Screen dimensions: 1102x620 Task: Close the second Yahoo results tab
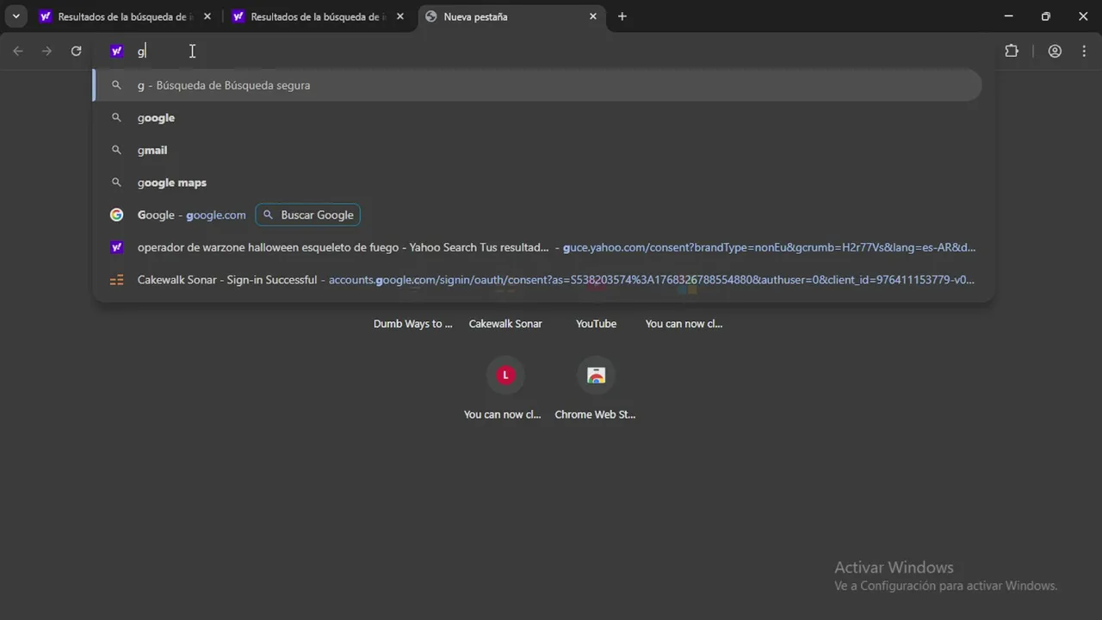pos(400,16)
